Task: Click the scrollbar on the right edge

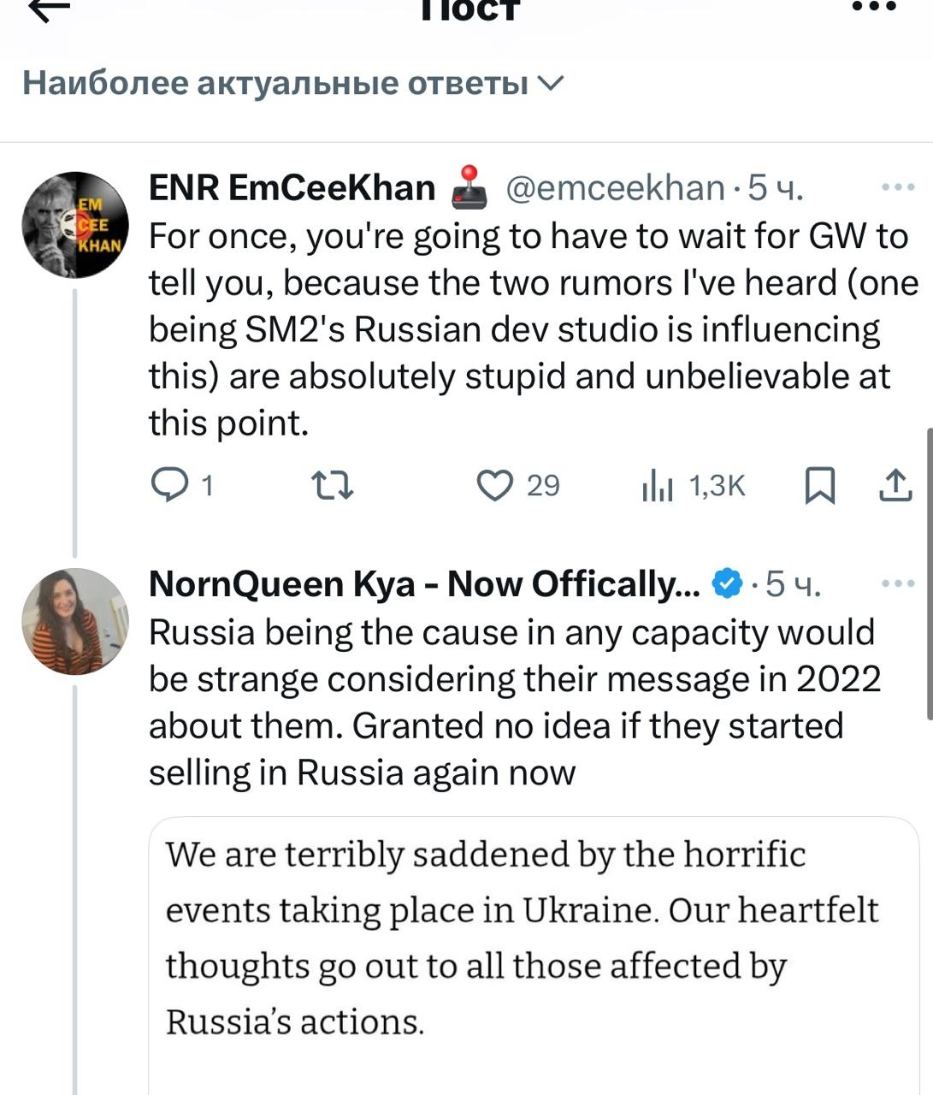Action: point(930,573)
